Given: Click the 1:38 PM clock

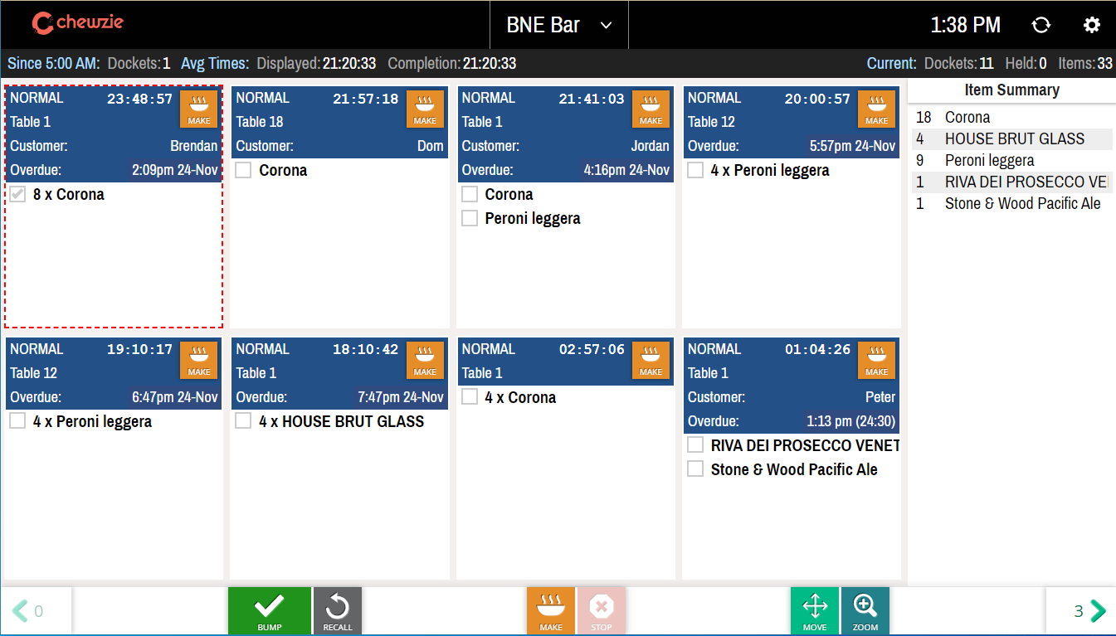Looking at the screenshot, I should click(965, 25).
